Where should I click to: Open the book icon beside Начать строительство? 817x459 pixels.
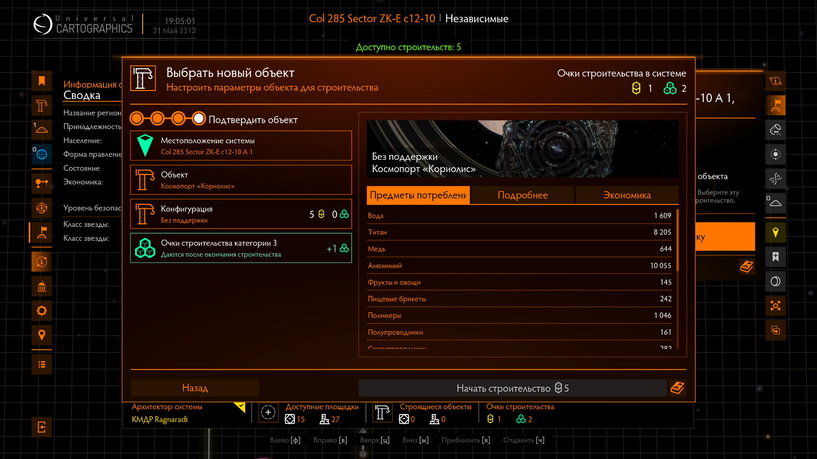point(677,388)
